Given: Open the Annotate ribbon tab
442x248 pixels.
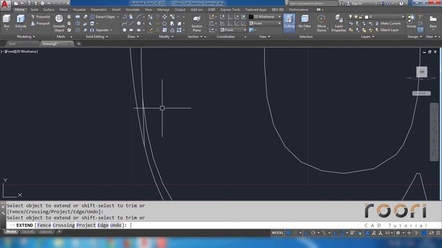Looking at the screenshot, I should 133,10.
